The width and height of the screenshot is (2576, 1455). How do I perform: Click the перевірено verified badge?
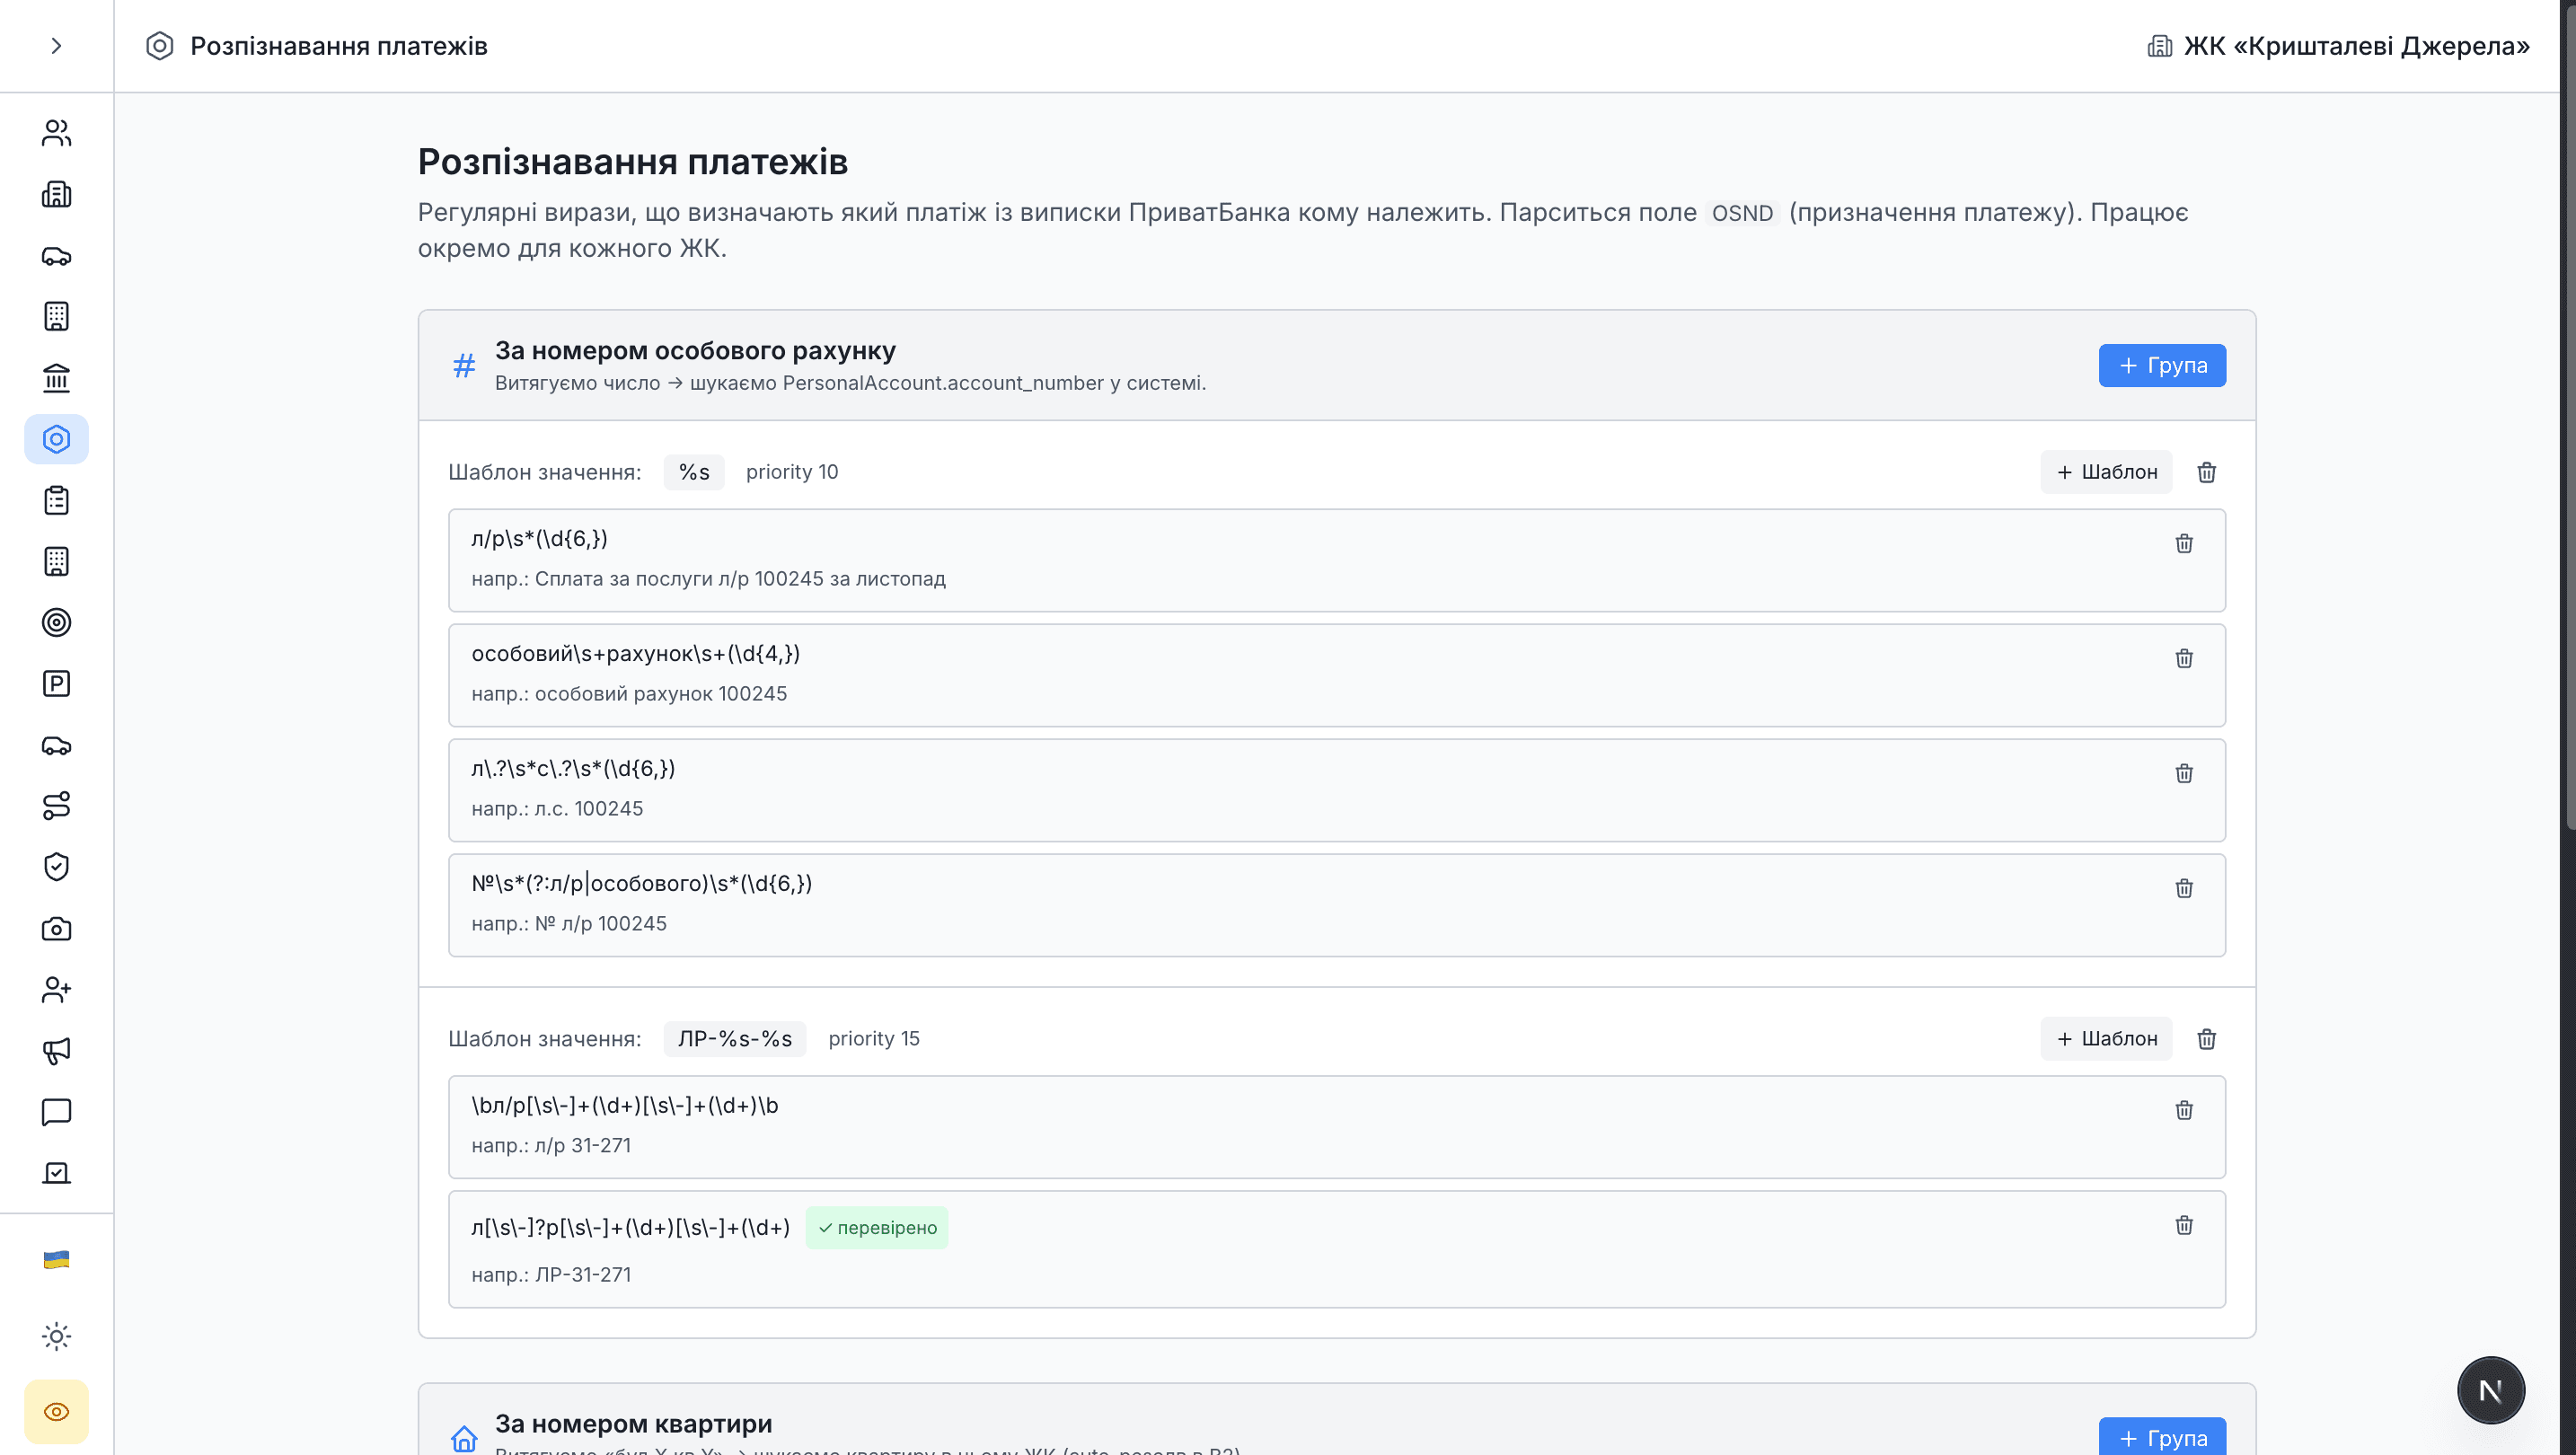(877, 1228)
